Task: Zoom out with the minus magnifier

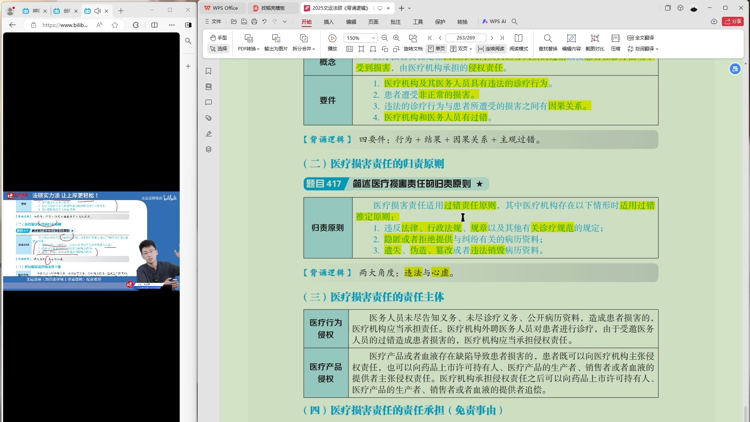Action: point(385,38)
